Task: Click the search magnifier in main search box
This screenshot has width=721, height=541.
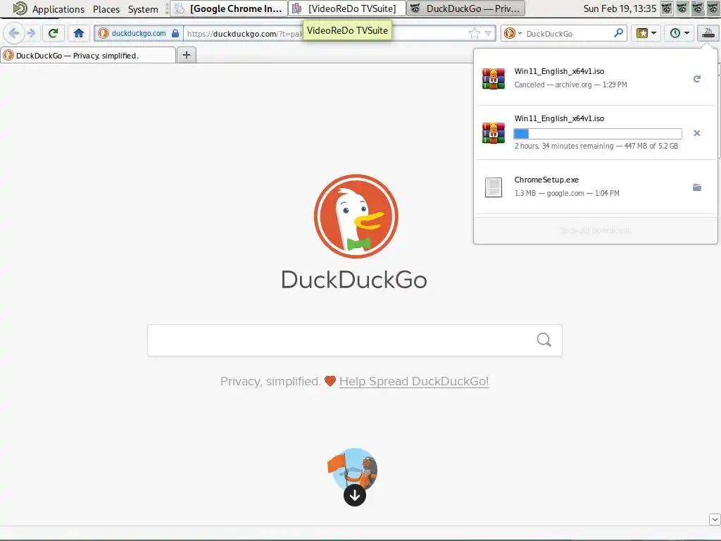Action: click(x=544, y=340)
